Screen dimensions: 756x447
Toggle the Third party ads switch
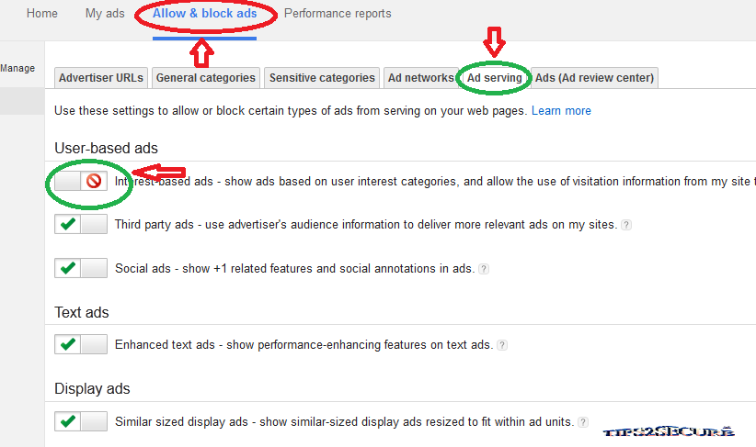81,224
